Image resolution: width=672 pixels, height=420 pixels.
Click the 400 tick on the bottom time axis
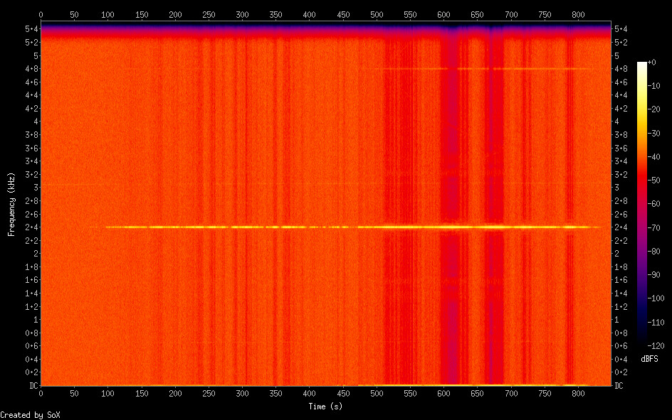(x=309, y=393)
